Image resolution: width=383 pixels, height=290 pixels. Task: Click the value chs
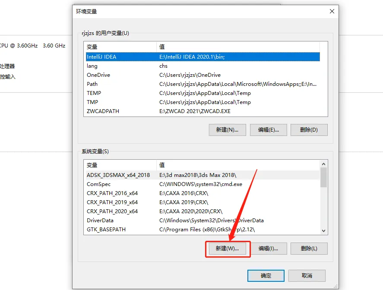[163, 66]
